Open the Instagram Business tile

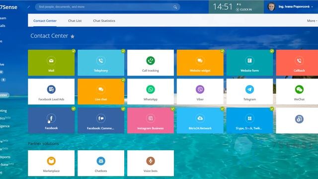[x=151, y=120]
